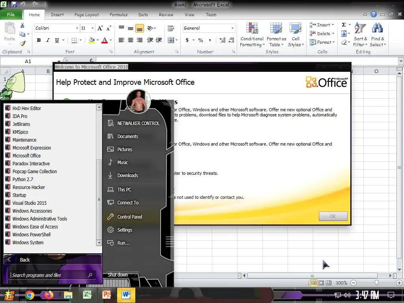Click the AutoSum sigma icon
Image resolution: width=404 pixels, height=303 pixels.
344,25
